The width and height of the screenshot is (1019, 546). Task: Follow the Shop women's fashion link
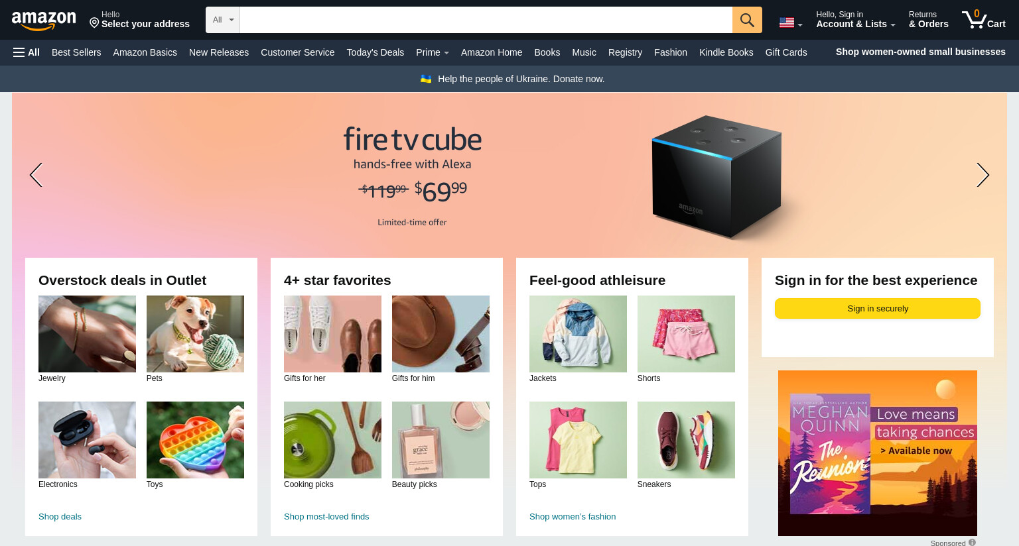[x=573, y=517]
